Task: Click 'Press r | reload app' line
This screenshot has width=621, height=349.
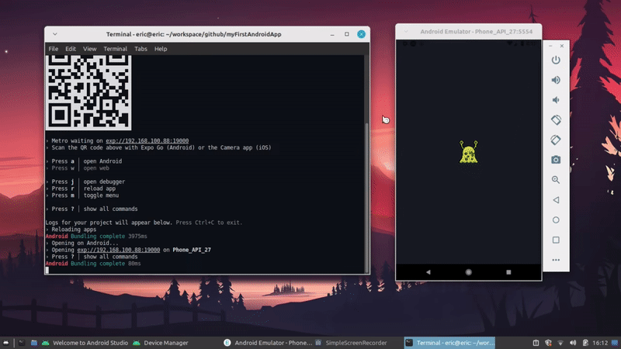Action: point(81,188)
